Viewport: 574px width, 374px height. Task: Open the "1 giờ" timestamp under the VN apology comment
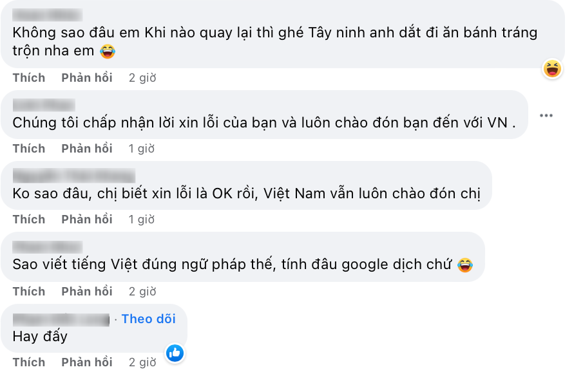point(142,149)
